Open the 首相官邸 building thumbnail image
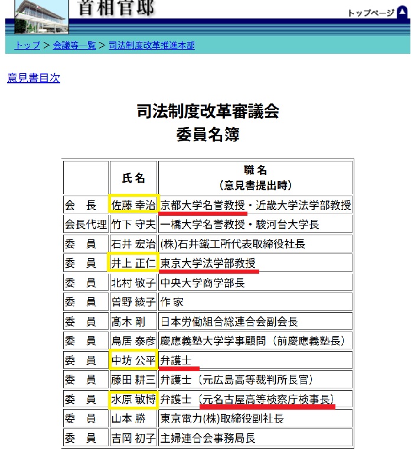 coord(42,17)
